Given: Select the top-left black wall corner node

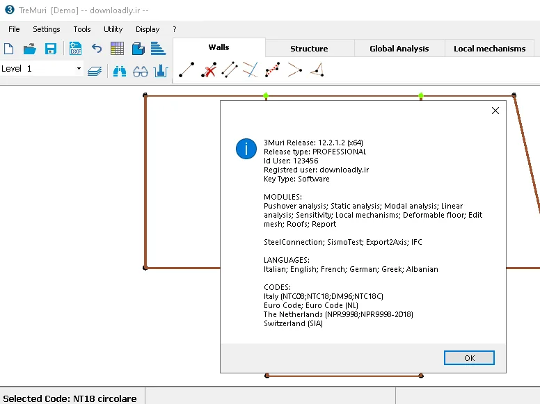Looking at the screenshot, I should [x=145, y=95].
